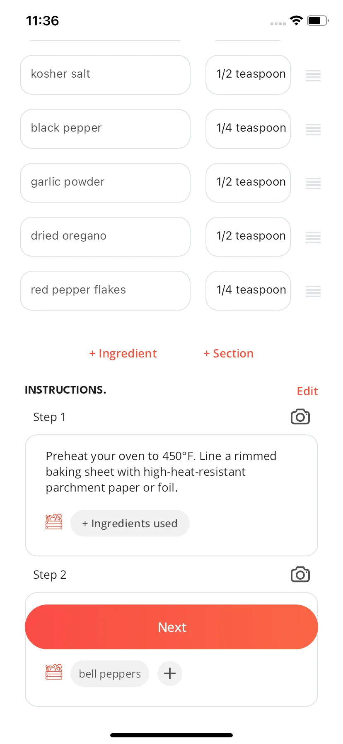Add a new ingredient section

point(229,353)
